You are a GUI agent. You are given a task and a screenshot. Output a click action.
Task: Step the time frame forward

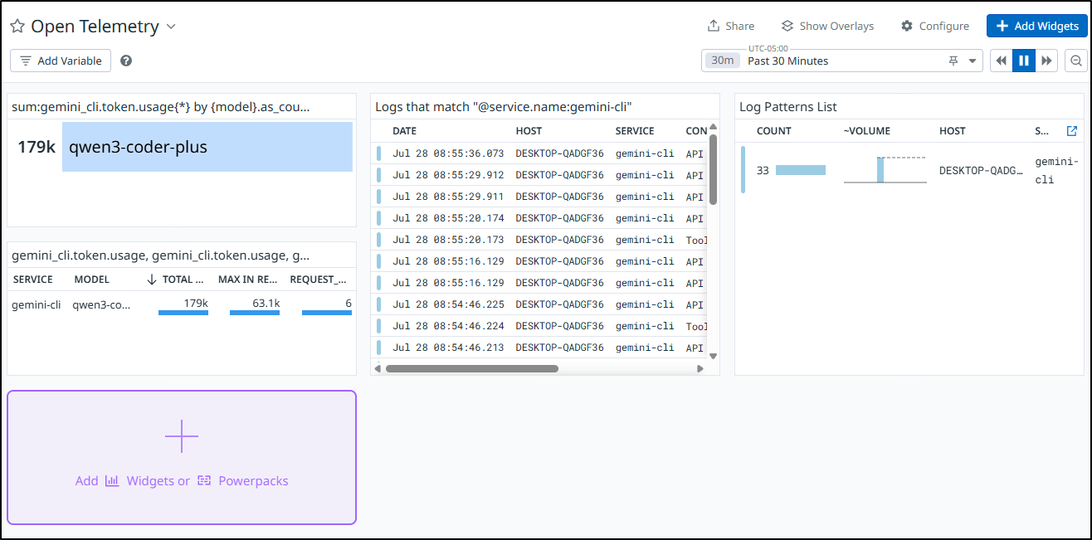point(1047,61)
